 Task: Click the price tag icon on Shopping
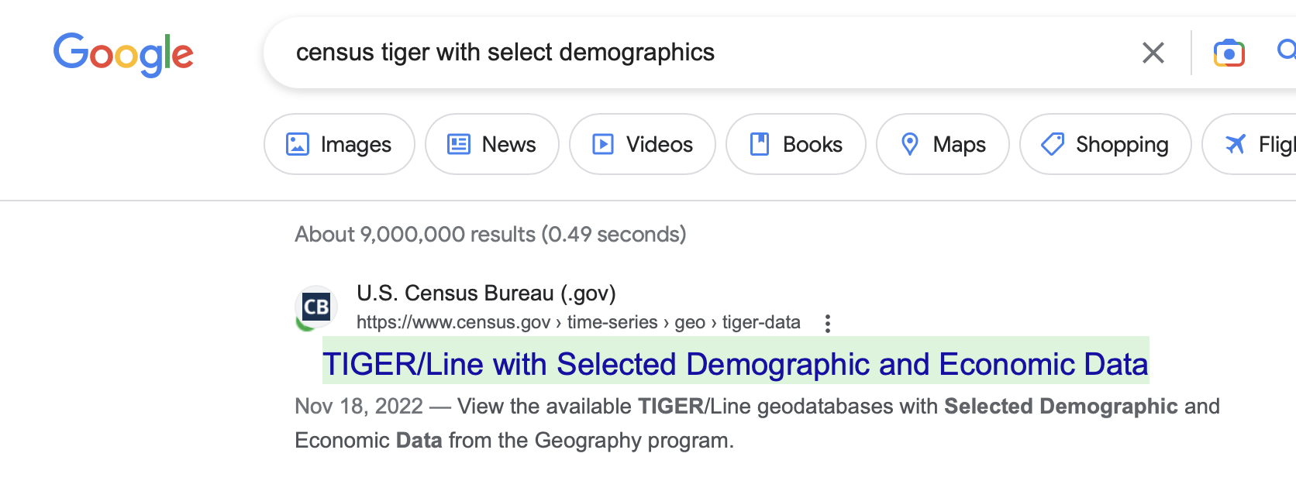1052,144
